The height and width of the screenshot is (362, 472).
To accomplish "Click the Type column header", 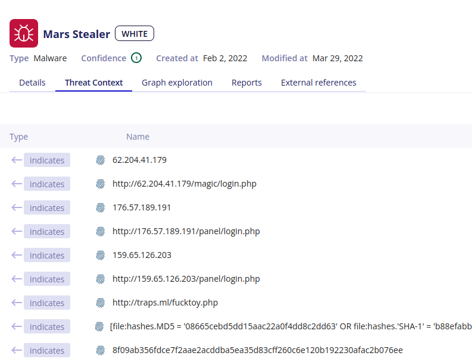I will 18,137.
